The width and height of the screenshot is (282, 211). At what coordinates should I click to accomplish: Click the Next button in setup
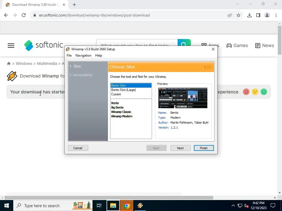click(x=180, y=148)
